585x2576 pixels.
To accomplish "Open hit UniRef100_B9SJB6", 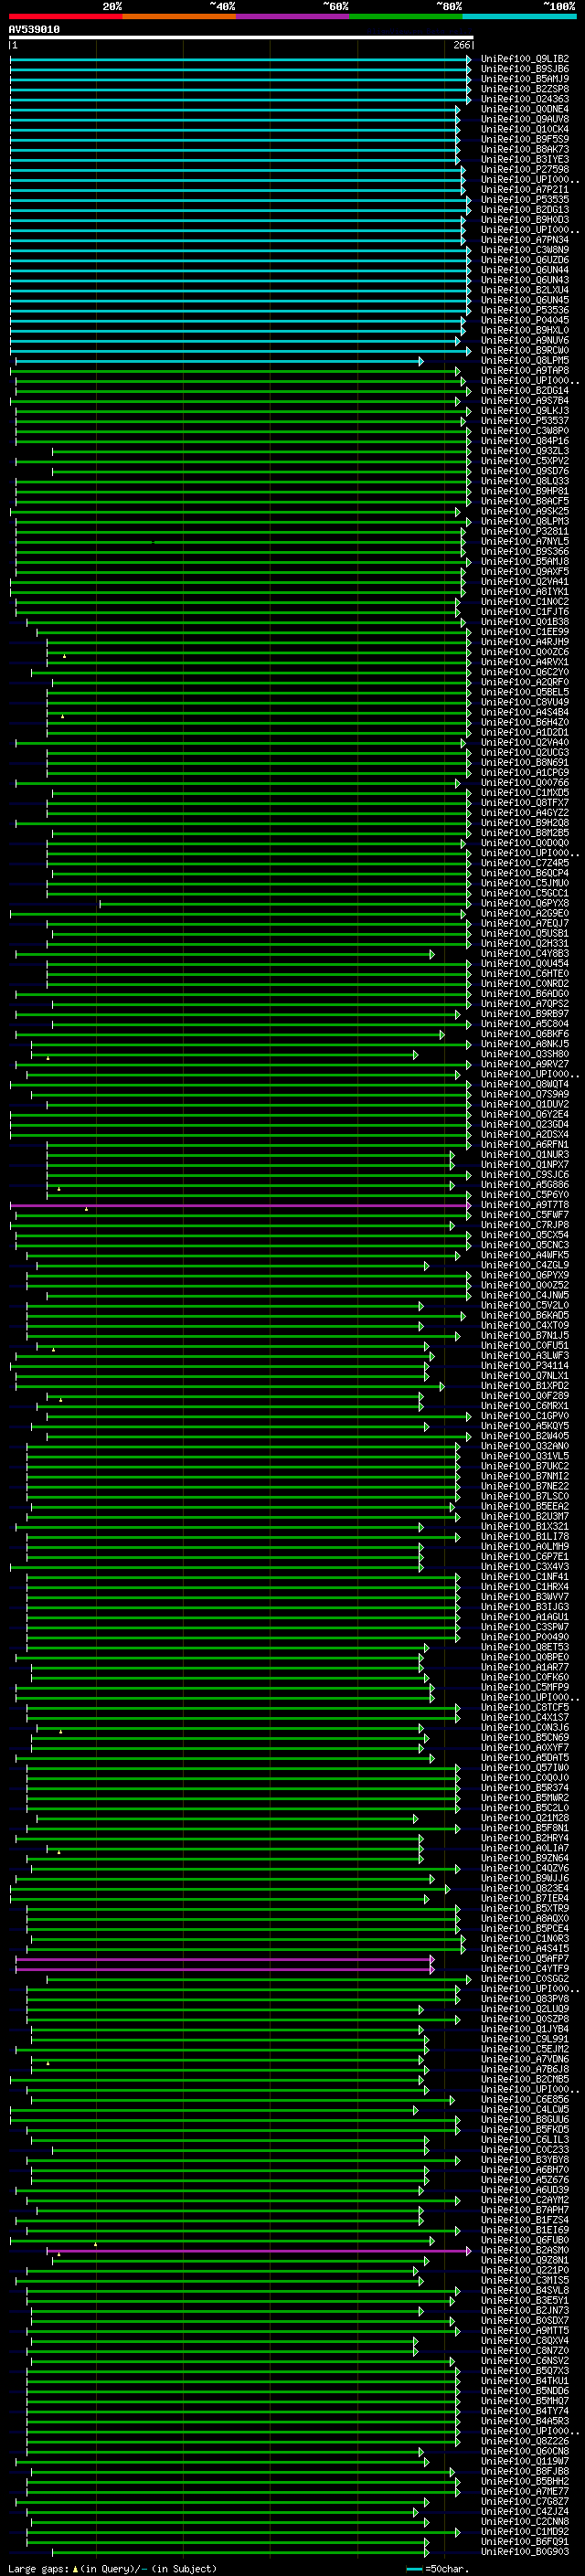I will click(x=525, y=69).
